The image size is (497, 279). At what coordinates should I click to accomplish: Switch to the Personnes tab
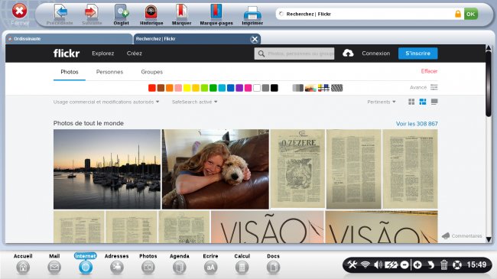pyautogui.click(x=109, y=72)
